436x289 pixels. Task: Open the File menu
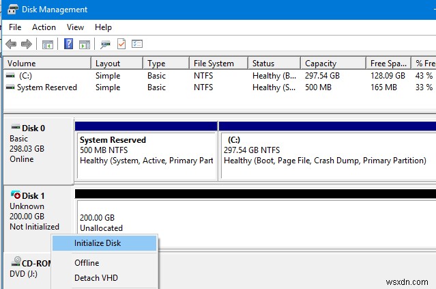tap(15, 27)
